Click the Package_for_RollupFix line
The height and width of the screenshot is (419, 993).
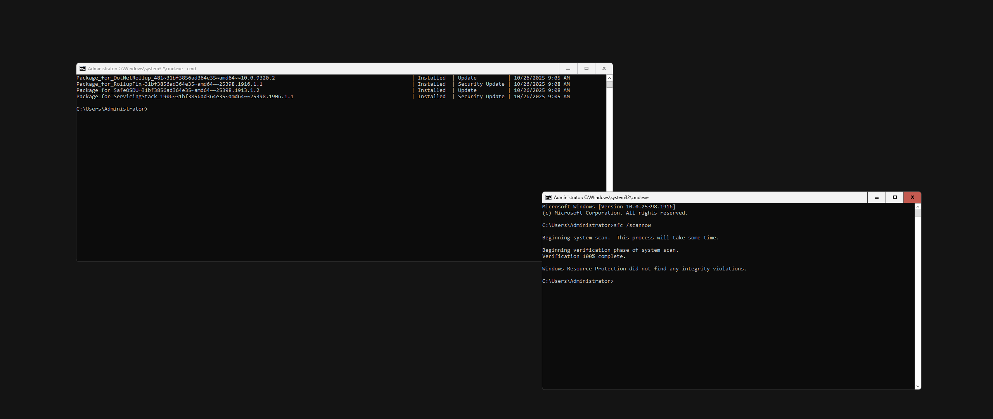170,84
